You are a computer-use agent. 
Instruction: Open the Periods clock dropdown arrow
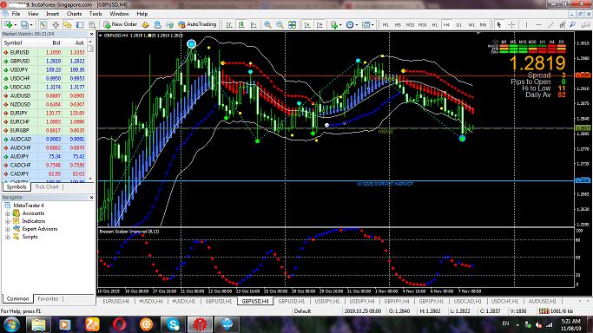(x=357, y=25)
